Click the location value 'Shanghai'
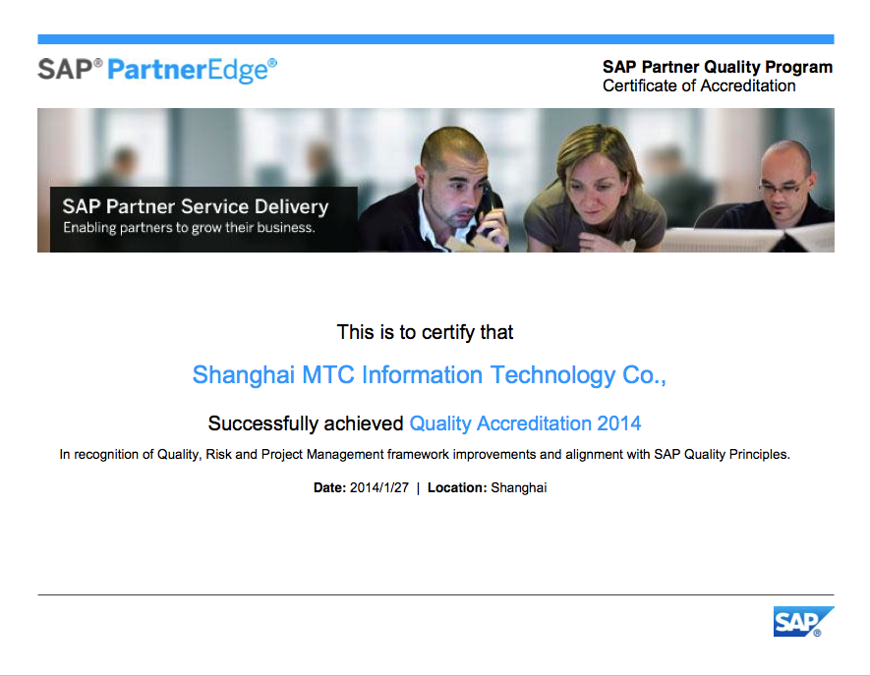This screenshot has height=676, width=870. pyautogui.click(x=519, y=488)
